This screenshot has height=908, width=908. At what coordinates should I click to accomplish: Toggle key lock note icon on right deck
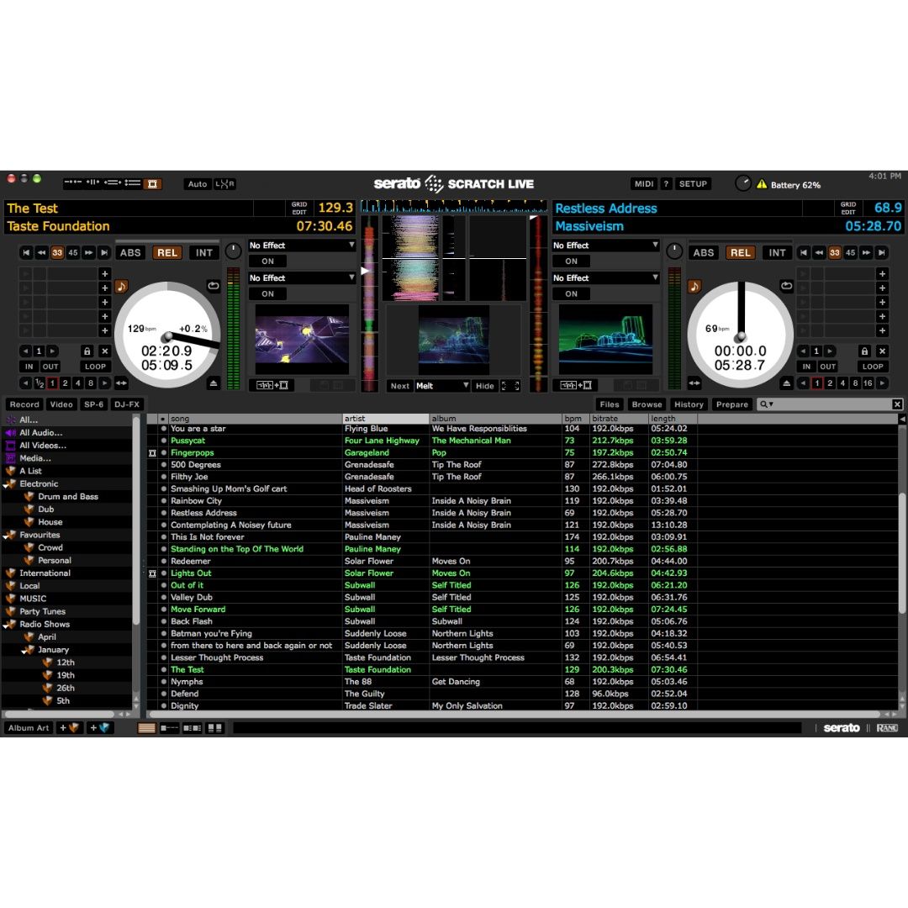click(x=694, y=286)
